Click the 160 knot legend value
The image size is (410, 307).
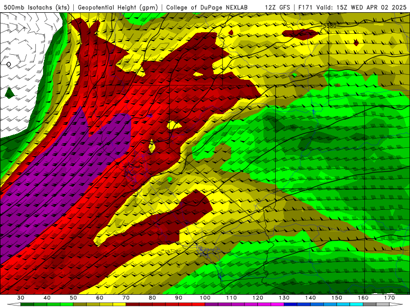363,298
